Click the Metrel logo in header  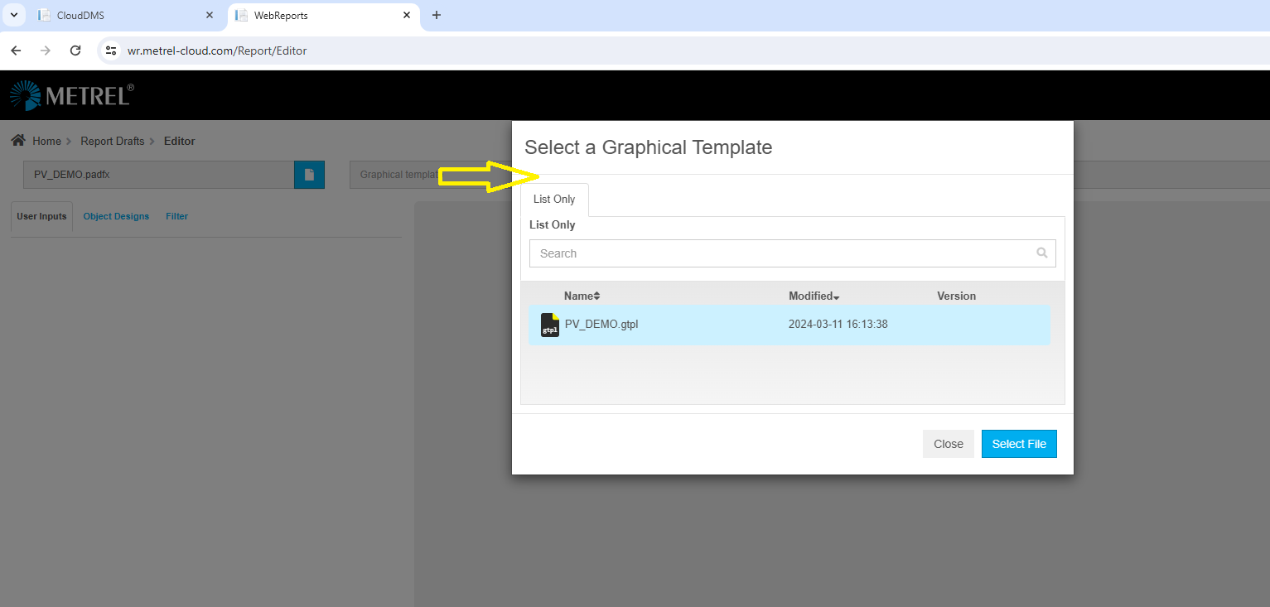point(71,96)
